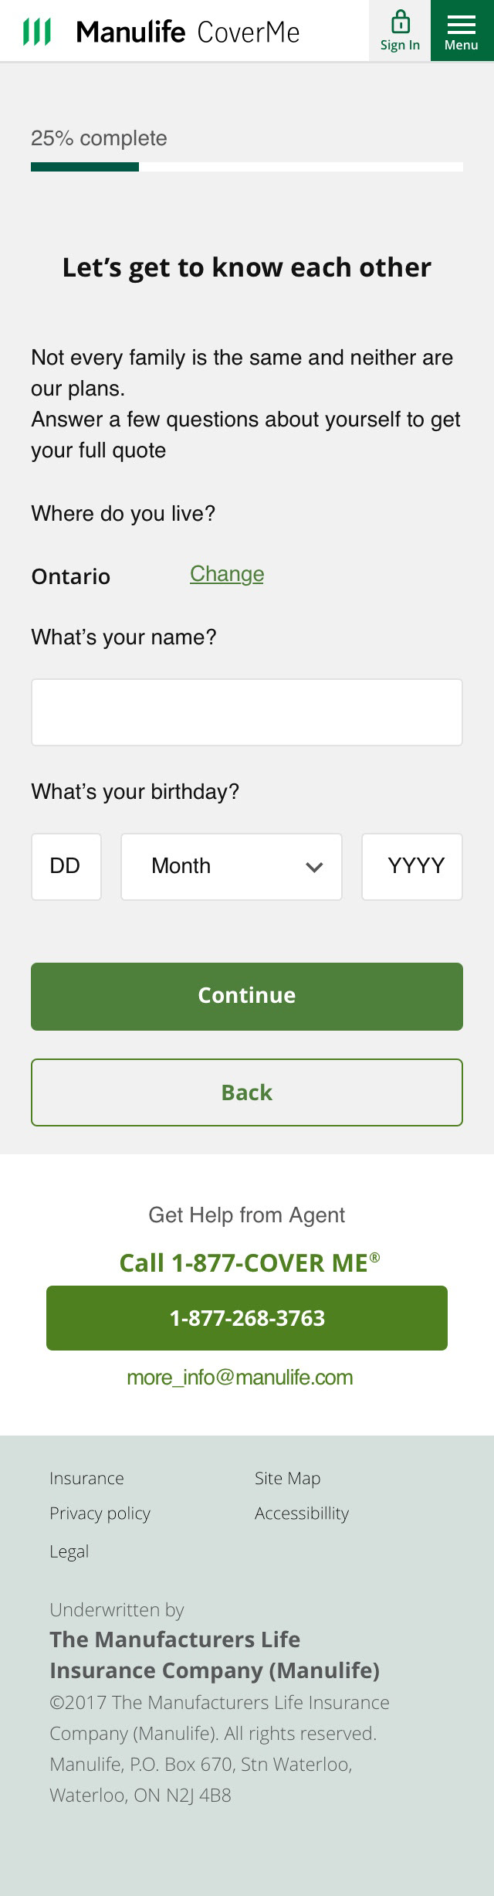Open the Site Map footer link
The width and height of the screenshot is (494, 1896).
287,1478
